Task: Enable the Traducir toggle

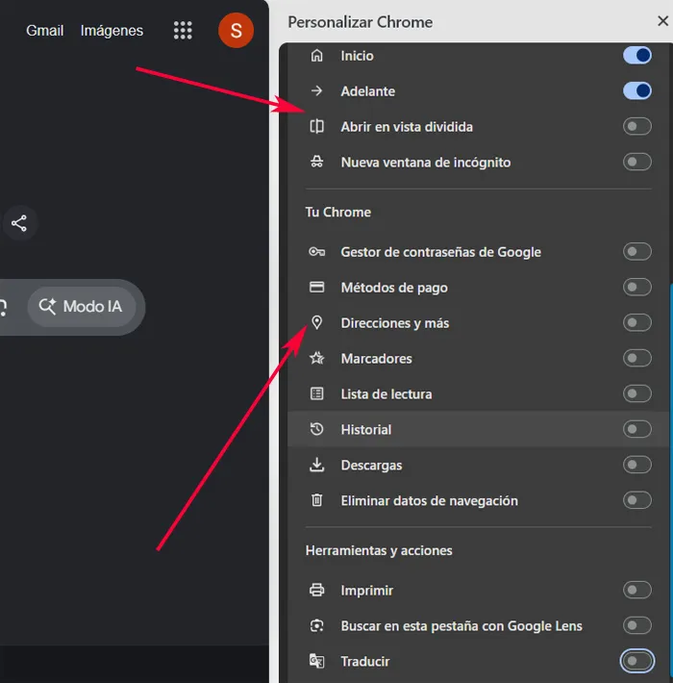Action: 636,661
